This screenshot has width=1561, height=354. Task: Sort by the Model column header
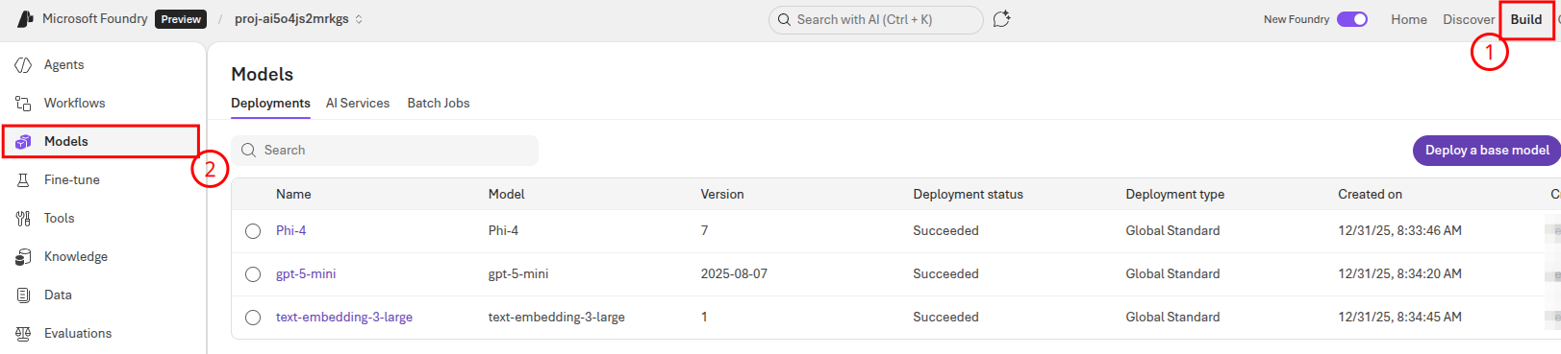pyautogui.click(x=507, y=194)
